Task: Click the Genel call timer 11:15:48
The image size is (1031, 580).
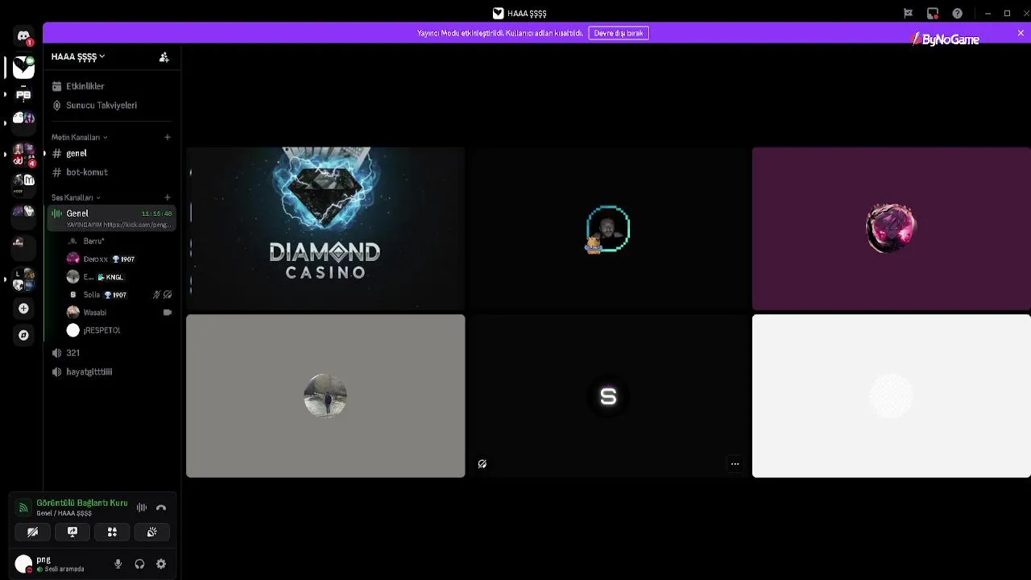Action: (x=156, y=213)
